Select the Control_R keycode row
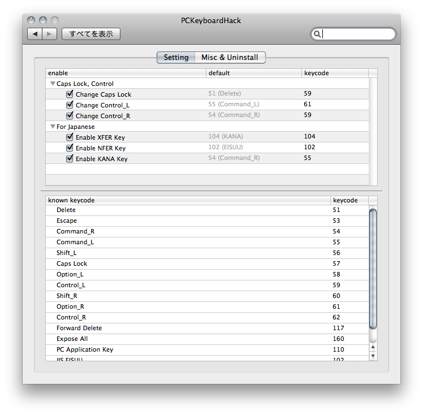This screenshot has width=423, height=415. point(207,317)
